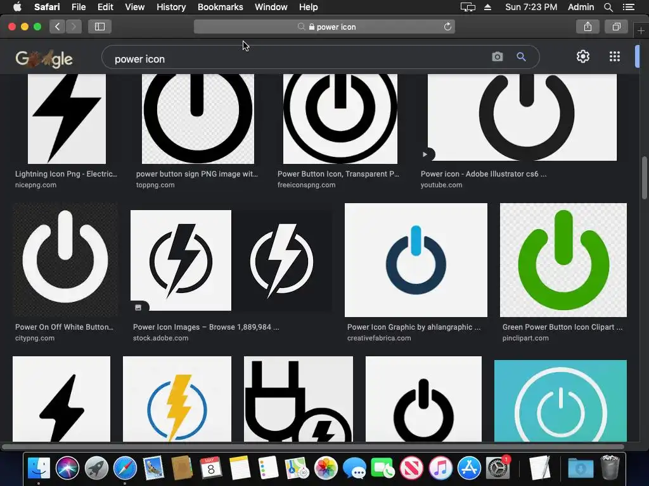Open the App Store in the Dock
The width and height of the screenshot is (649, 486).
click(x=469, y=468)
